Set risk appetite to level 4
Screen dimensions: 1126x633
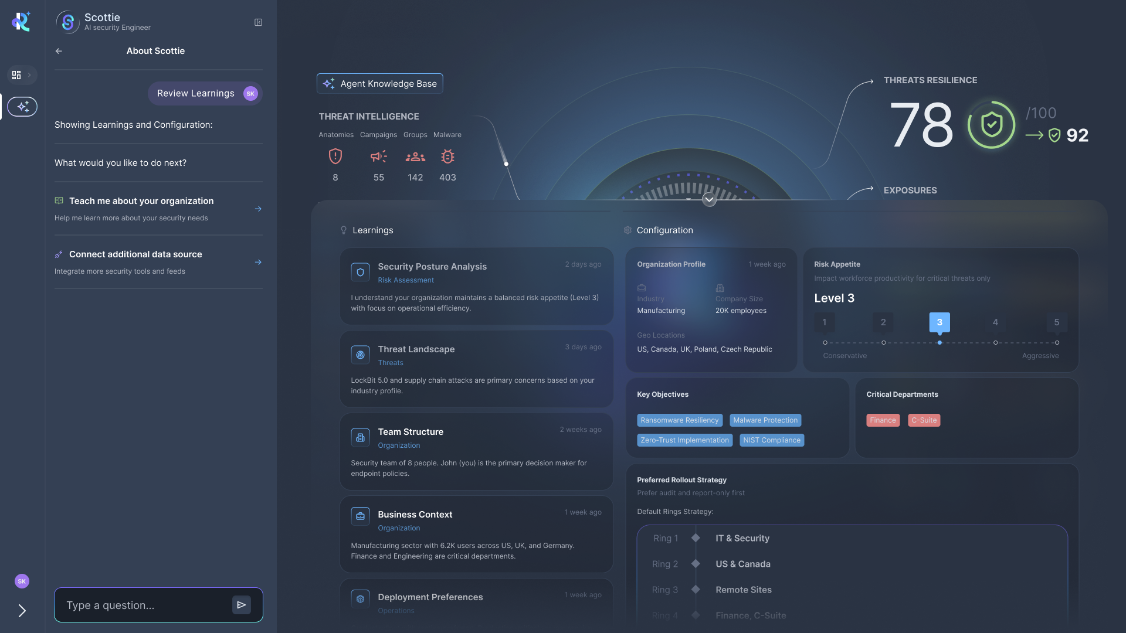coord(995,322)
